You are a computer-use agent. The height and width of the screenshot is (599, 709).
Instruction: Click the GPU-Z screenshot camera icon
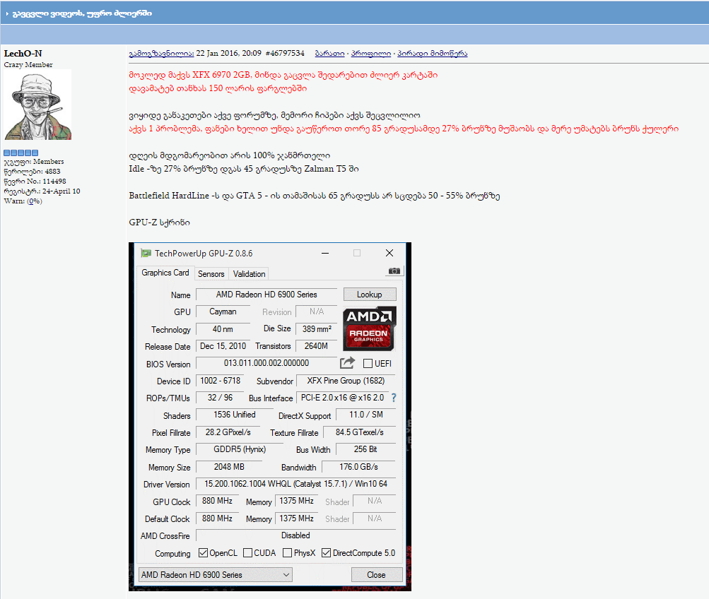[x=394, y=271]
